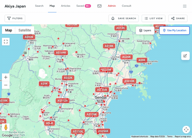The height and width of the screenshot is (138, 192).
Task: Switch to Satellite view
Action: tap(25, 30)
